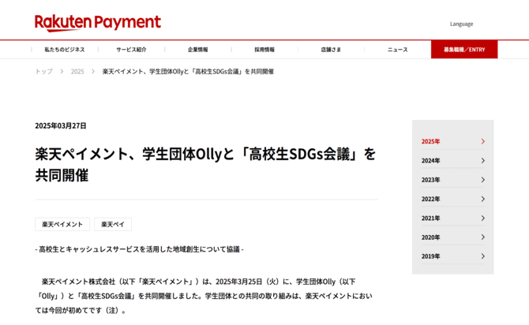This screenshot has width=529, height=325.
Task: Click arrow icon next to 2021年
Action: pos(482,219)
